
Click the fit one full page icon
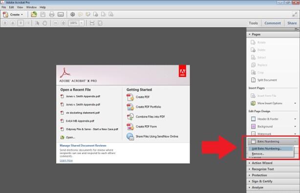(x=100, y=23)
